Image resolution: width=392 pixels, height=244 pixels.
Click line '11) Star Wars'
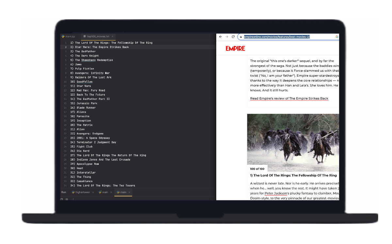click(x=81, y=86)
